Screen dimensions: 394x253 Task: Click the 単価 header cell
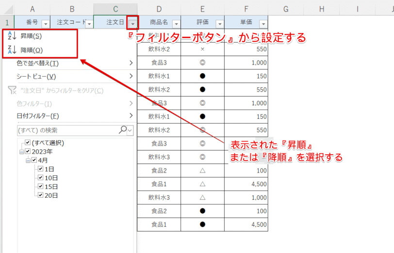(246, 22)
